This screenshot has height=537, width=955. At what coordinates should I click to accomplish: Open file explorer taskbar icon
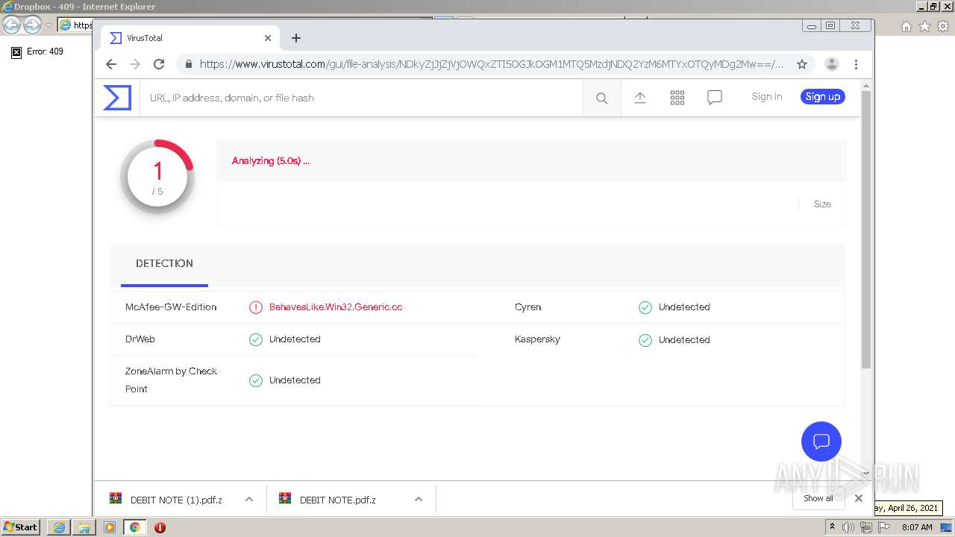pos(84,527)
